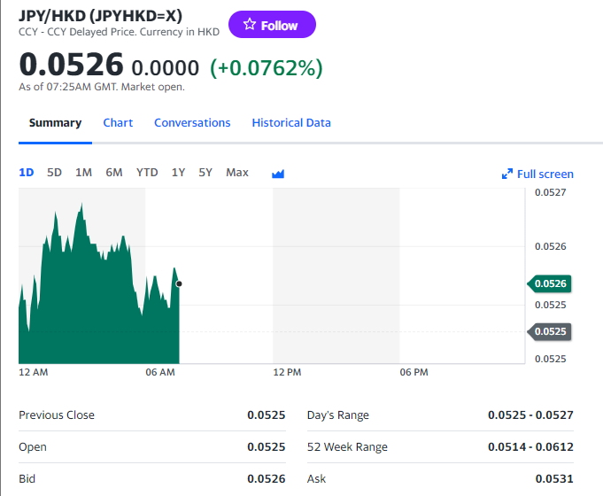Choose the 6M chart range
The image size is (603, 496).
[x=113, y=173]
